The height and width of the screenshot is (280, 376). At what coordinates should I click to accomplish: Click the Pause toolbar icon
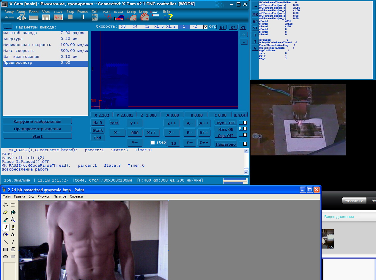pyautogui.click(x=82, y=15)
